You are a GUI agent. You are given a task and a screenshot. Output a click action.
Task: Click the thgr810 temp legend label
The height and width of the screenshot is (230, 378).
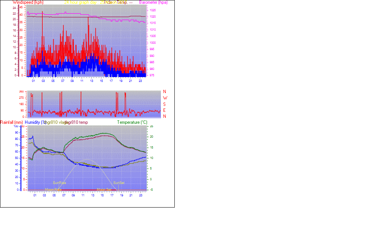[77, 122]
